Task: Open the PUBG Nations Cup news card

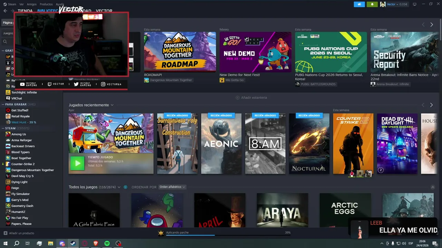Action: coord(331,52)
